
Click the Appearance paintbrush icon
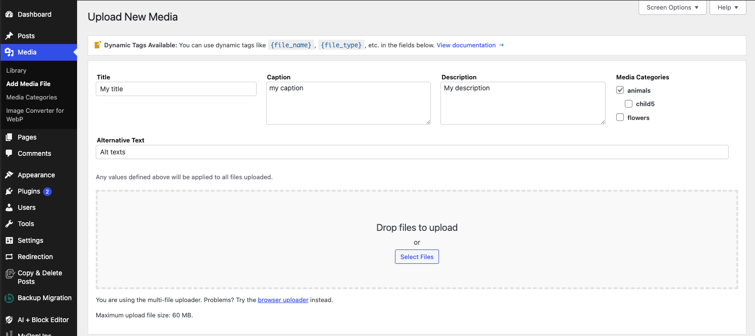pos(9,175)
